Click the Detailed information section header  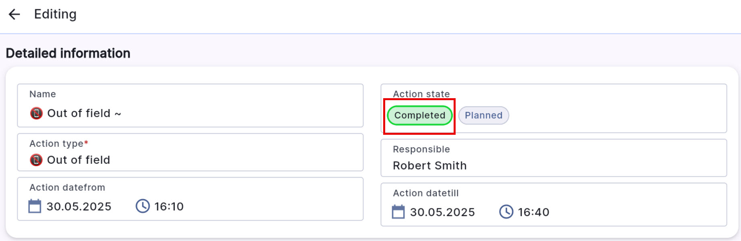69,53
